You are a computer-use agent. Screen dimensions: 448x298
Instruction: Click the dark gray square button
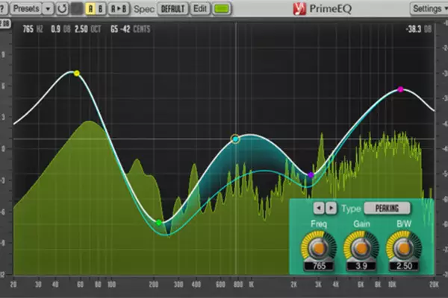(x=77, y=9)
